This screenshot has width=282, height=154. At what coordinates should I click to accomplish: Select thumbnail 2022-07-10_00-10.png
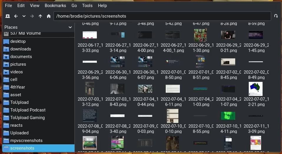(173, 116)
